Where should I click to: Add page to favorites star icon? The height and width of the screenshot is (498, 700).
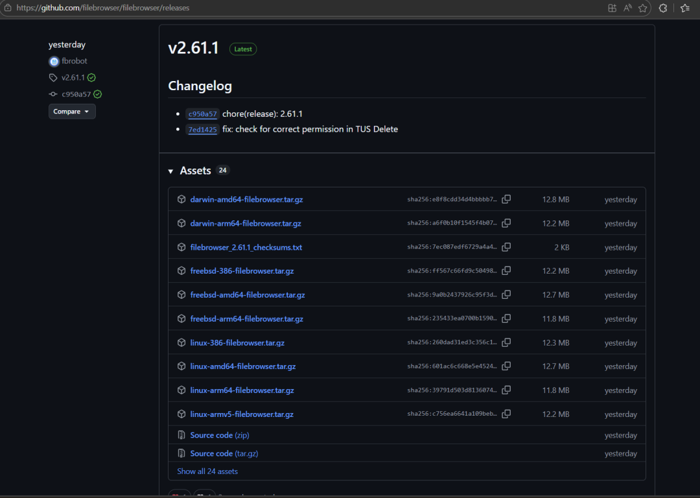[643, 8]
